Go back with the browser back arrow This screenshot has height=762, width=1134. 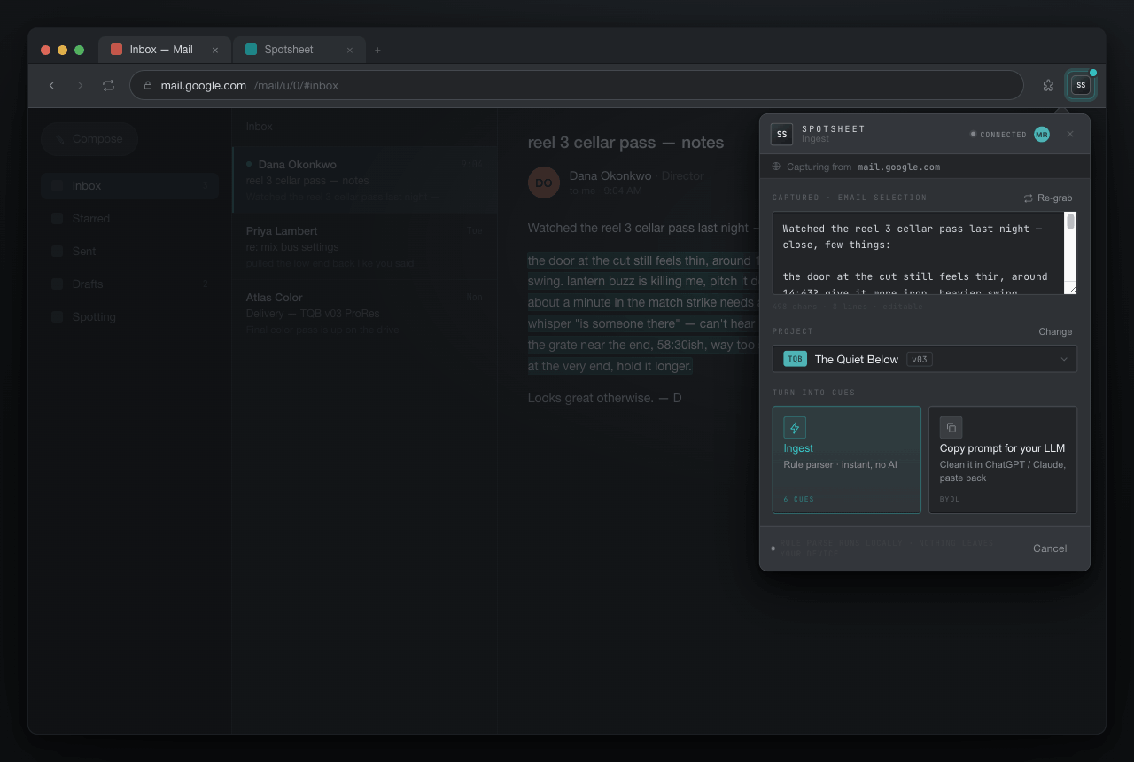(51, 85)
